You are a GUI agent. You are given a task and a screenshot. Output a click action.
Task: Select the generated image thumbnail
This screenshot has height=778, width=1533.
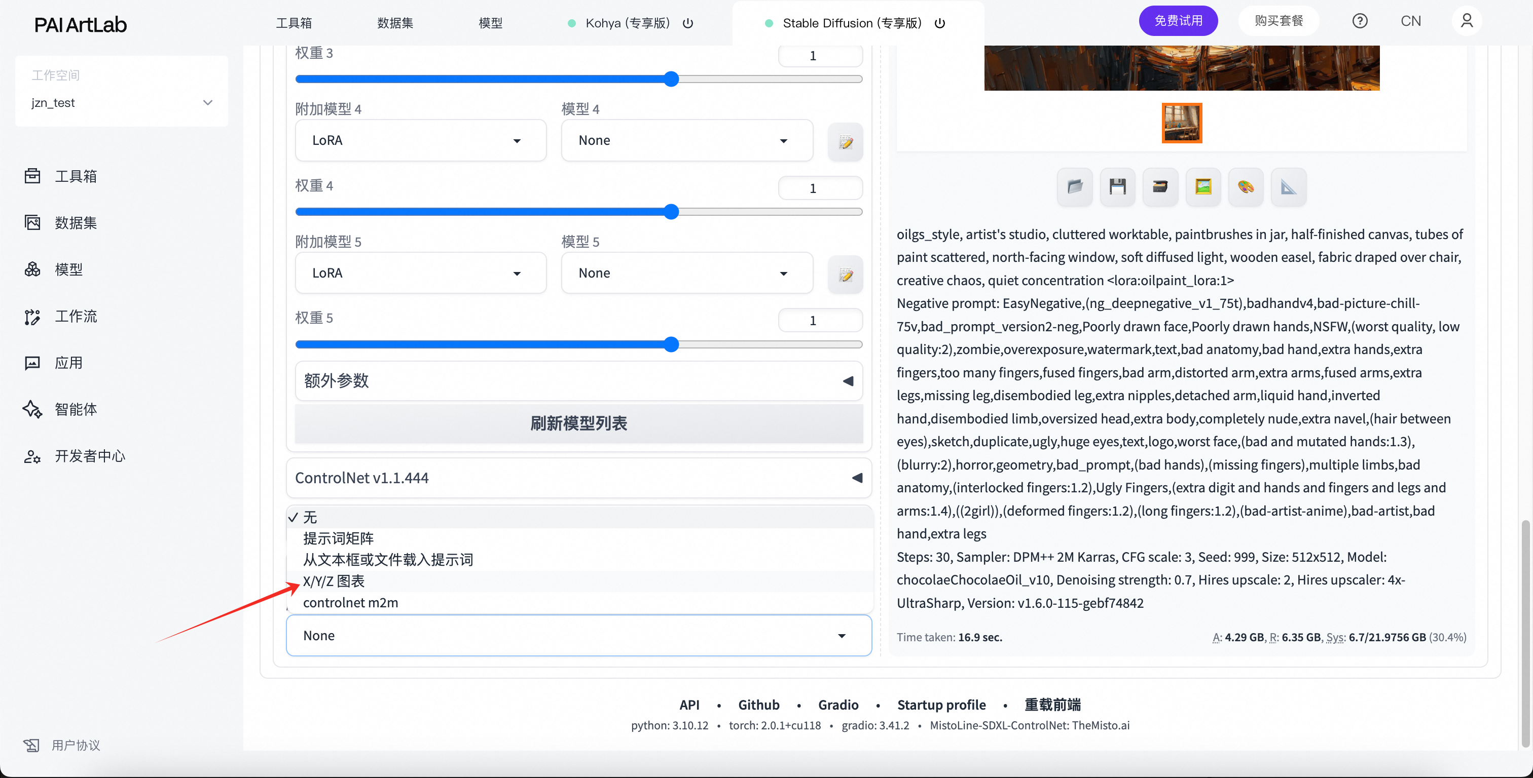click(x=1181, y=123)
